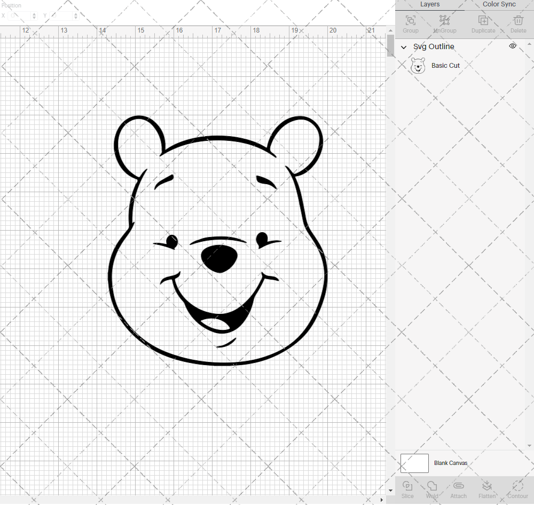
Task: Click the Position X input field
Action: pyautogui.click(x=20, y=15)
